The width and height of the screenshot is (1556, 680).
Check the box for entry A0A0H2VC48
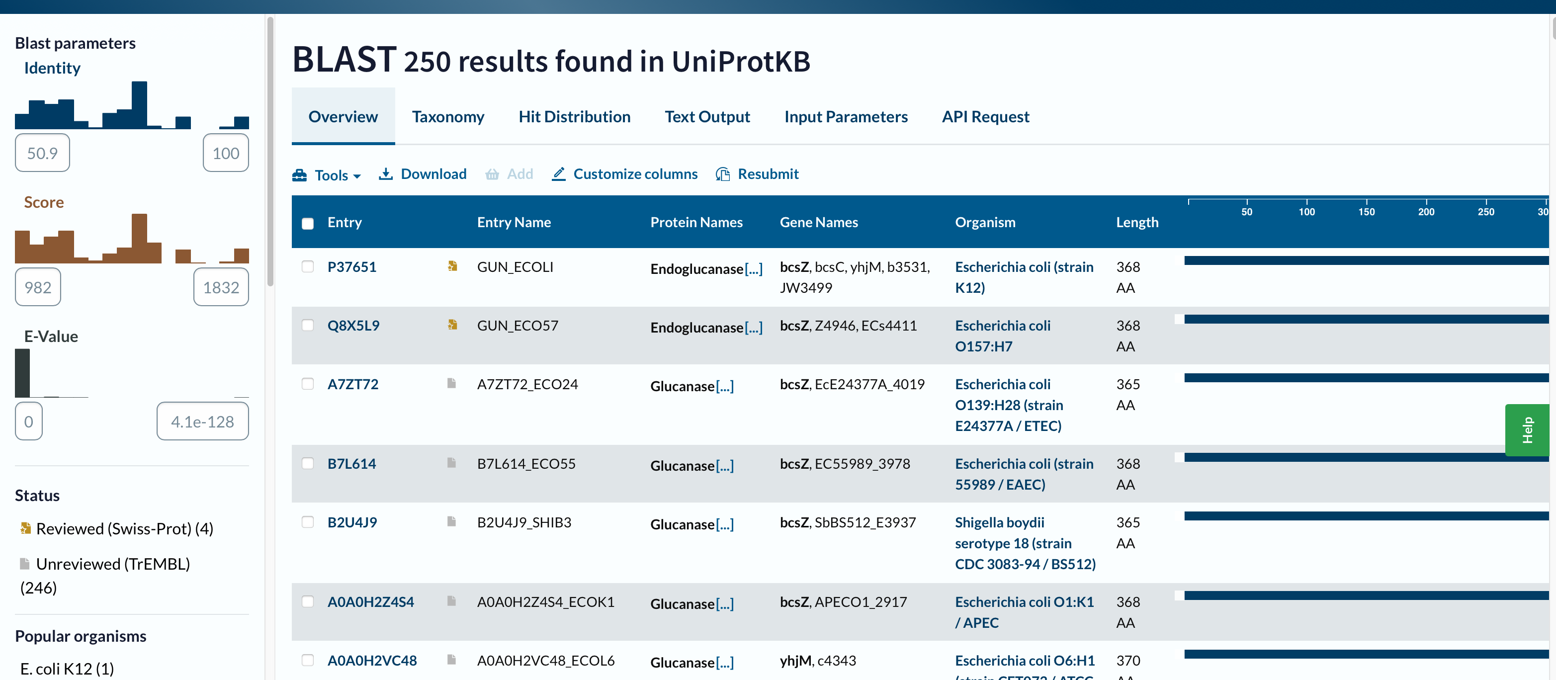coord(307,660)
